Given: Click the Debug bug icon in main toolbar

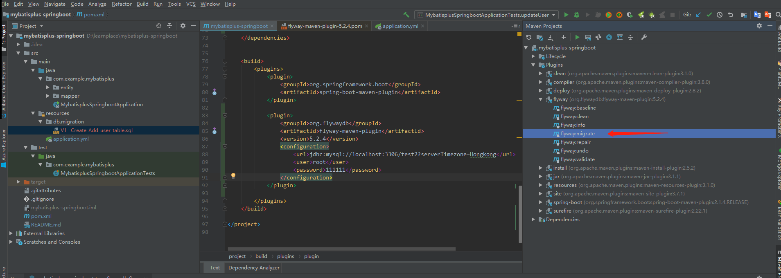Looking at the screenshot, I should tap(577, 15).
